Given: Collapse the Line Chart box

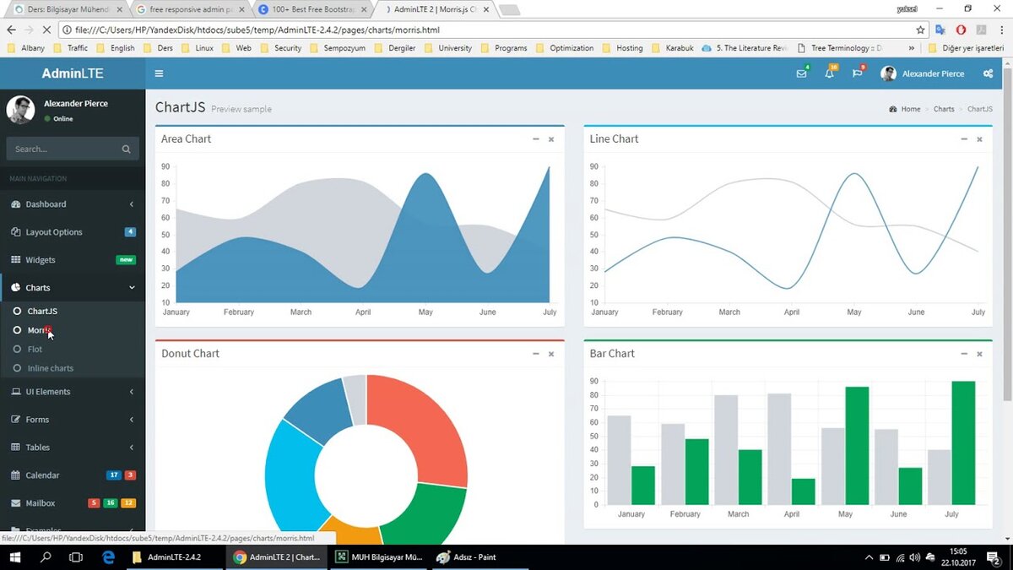Looking at the screenshot, I should (963, 139).
